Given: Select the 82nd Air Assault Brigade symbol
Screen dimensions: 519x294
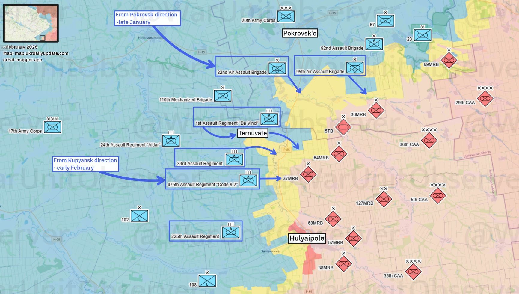Looking at the screenshot, I should click(277, 69).
